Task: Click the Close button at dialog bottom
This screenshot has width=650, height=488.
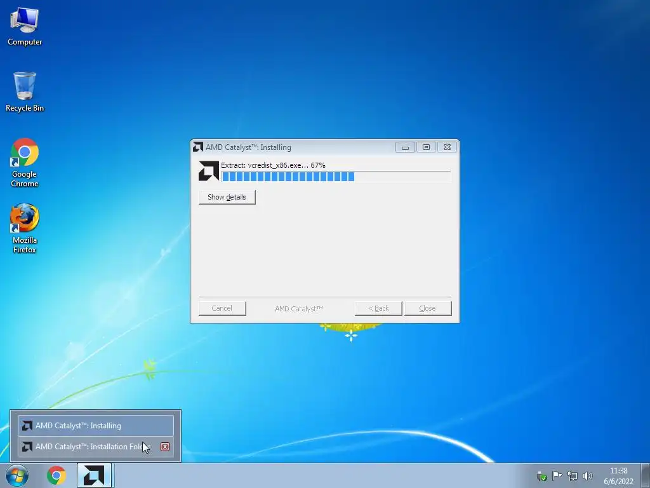Action: pos(427,308)
